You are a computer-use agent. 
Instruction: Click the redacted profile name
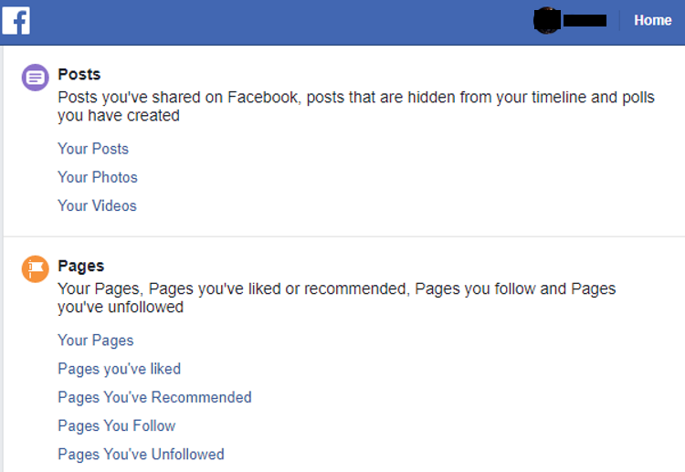tap(585, 20)
